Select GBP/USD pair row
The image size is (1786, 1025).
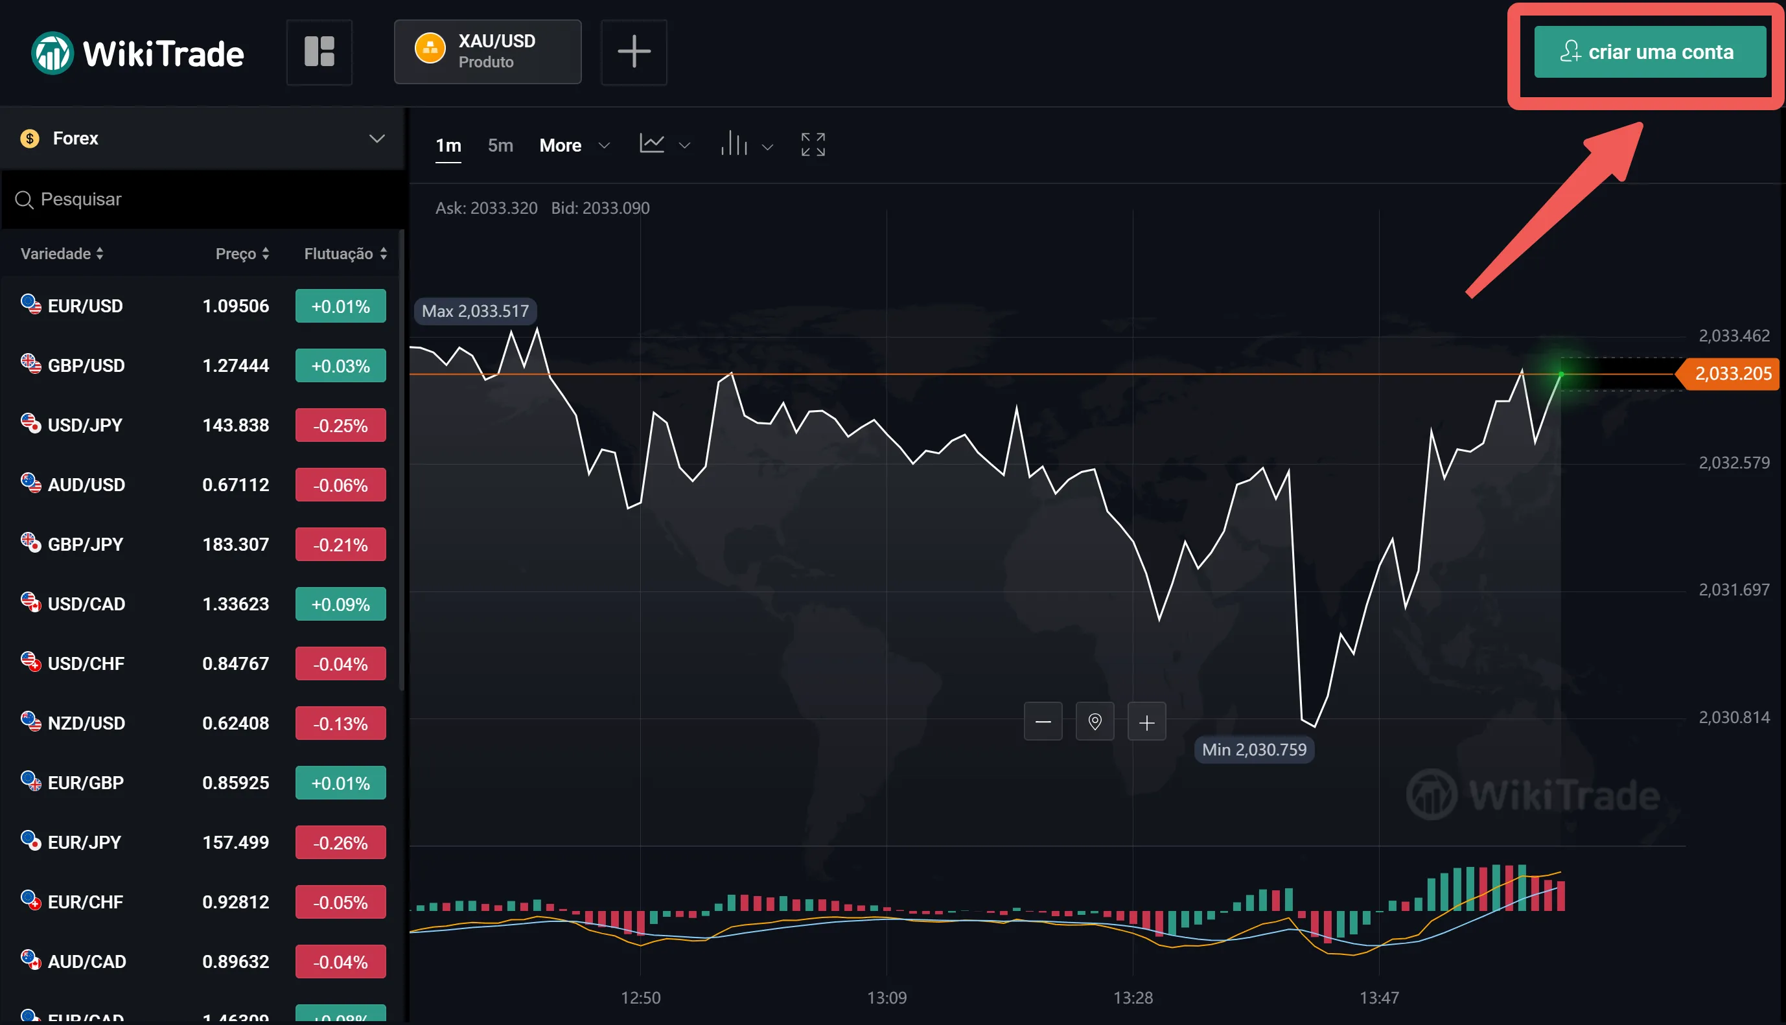pos(202,366)
